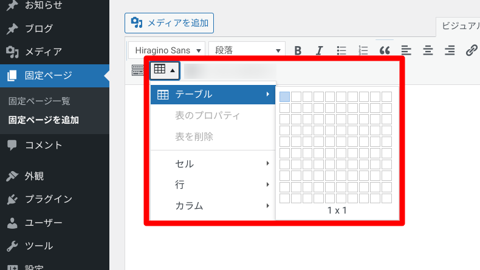This screenshot has width=480, height=270.
Task: Expand the カラム submenu
Action: click(213, 206)
